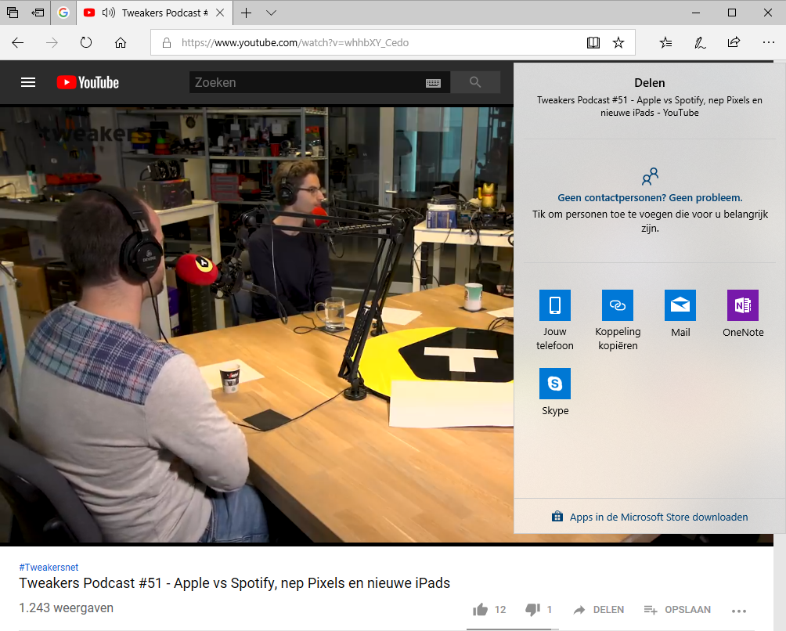The width and height of the screenshot is (786, 631).
Task: Click the people contacts icon
Action: [x=650, y=176]
